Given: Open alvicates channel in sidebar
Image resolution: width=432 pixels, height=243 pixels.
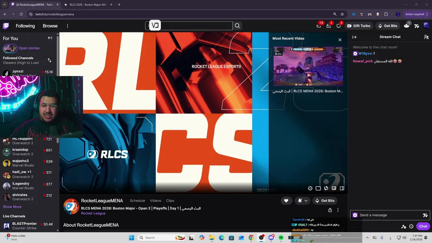Looking at the screenshot, I should (28, 197).
